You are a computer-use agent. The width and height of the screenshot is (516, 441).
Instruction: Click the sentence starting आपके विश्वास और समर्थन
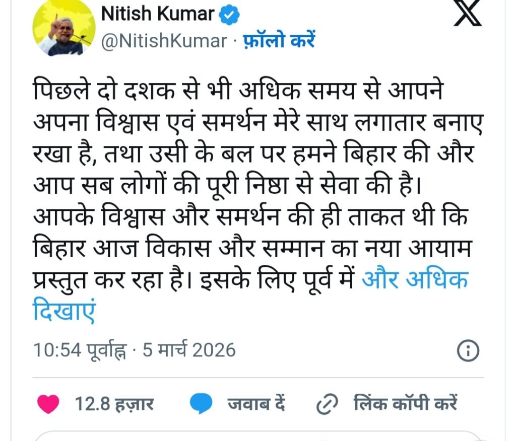click(x=253, y=248)
